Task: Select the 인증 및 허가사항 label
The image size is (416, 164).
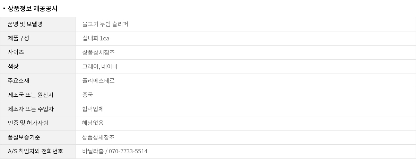Action: 28,123
